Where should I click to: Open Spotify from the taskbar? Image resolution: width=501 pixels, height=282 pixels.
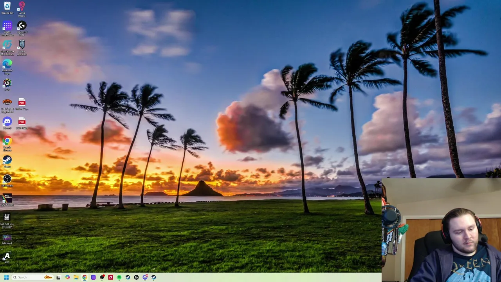tap(119, 277)
